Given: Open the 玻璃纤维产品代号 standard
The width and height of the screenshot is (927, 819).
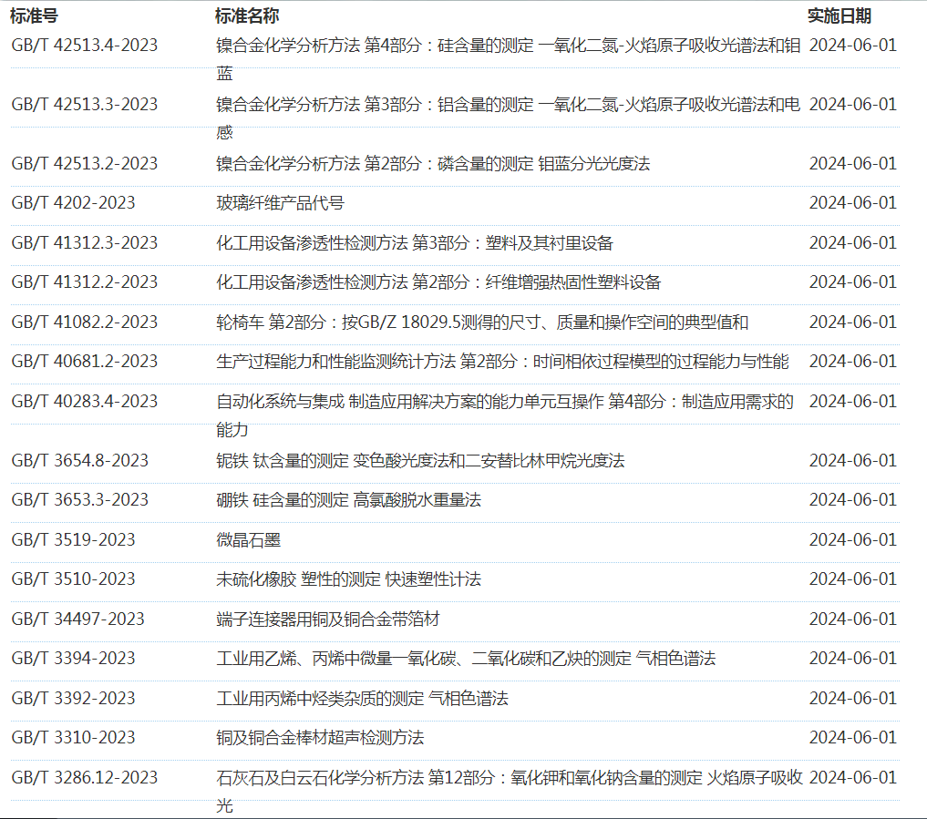Looking at the screenshot, I should 280,203.
